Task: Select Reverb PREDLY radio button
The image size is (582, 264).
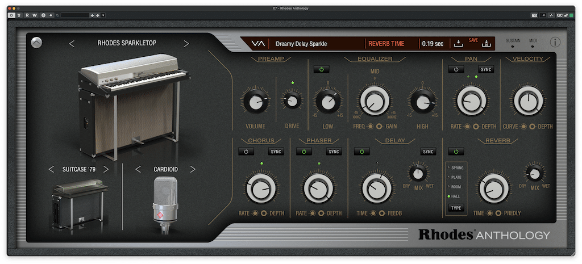Action: (498, 213)
